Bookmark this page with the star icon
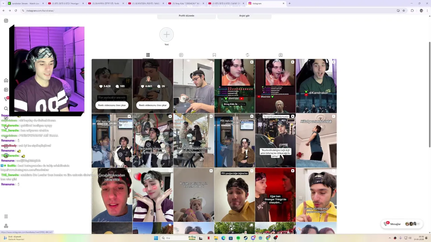Viewport: 431px width, 242px height. 403,10
